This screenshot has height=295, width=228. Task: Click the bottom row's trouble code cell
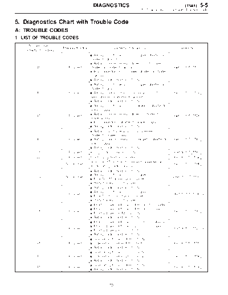(39, 267)
